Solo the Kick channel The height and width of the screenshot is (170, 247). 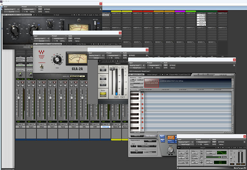pyautogui.click(x=18, y=86)
